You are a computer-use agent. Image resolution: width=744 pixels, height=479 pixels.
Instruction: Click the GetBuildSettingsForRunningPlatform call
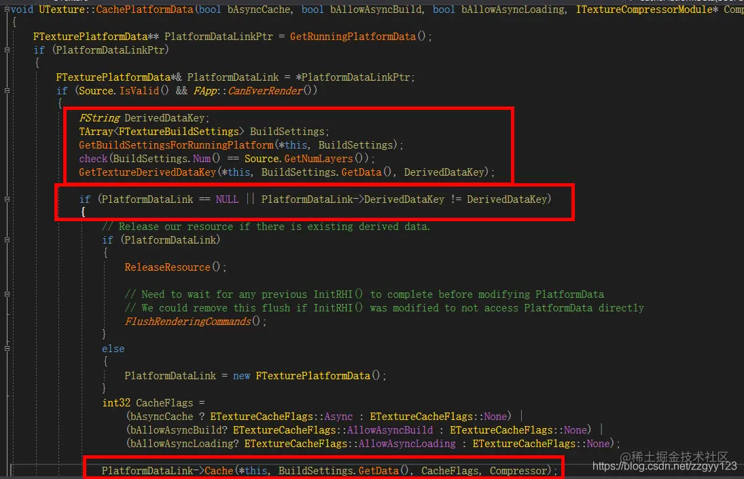coord(176,145)
